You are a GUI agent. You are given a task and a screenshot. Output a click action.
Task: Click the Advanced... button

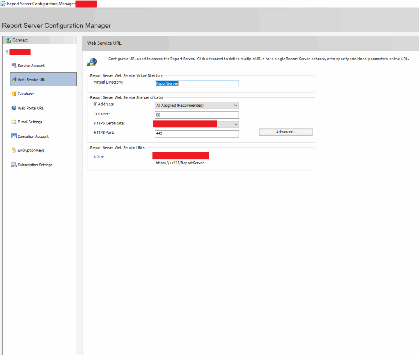click(x=286, y=132)
